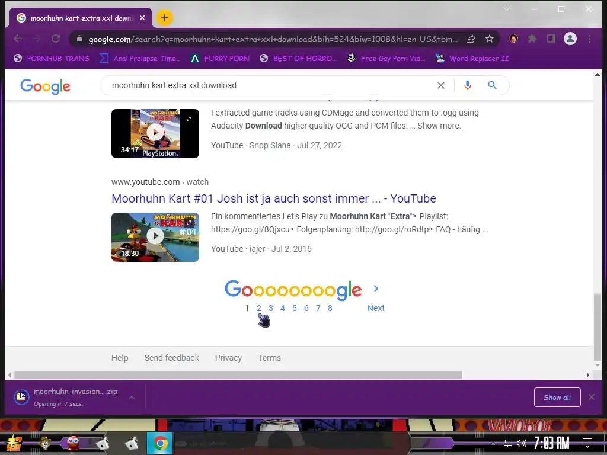607x455 pixels.
Task: Click the scroll-right arrow on horizontal scrollbar
Action: [x=588, y=375]
